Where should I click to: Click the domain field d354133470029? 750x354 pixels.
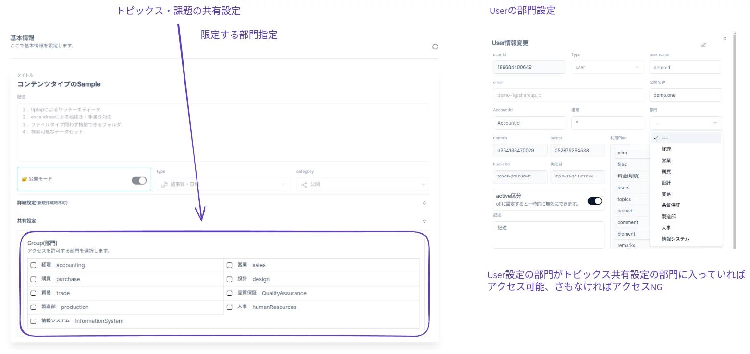[520, 150]
